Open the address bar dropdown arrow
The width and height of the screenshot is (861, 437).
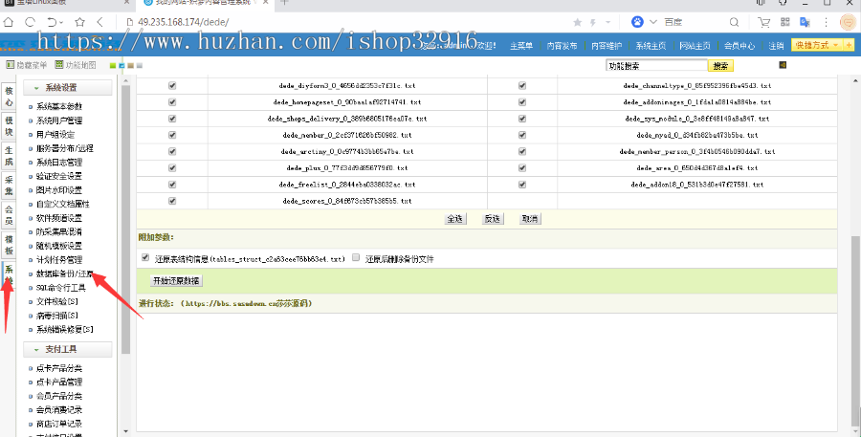(x=607, y=22)
